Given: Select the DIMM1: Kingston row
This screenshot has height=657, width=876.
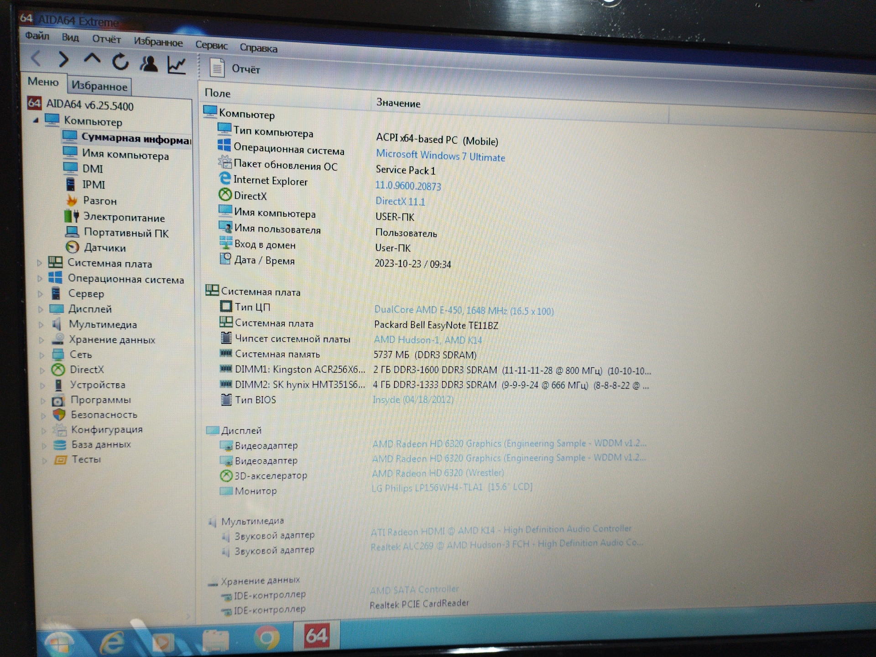Looking at the screenshot, I should click(x=435, y=370).
